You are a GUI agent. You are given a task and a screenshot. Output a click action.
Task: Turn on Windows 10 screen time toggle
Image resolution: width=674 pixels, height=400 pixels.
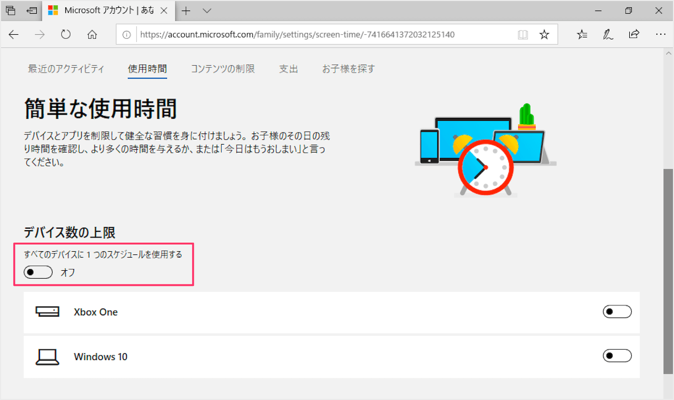click(x=617, y=356)
